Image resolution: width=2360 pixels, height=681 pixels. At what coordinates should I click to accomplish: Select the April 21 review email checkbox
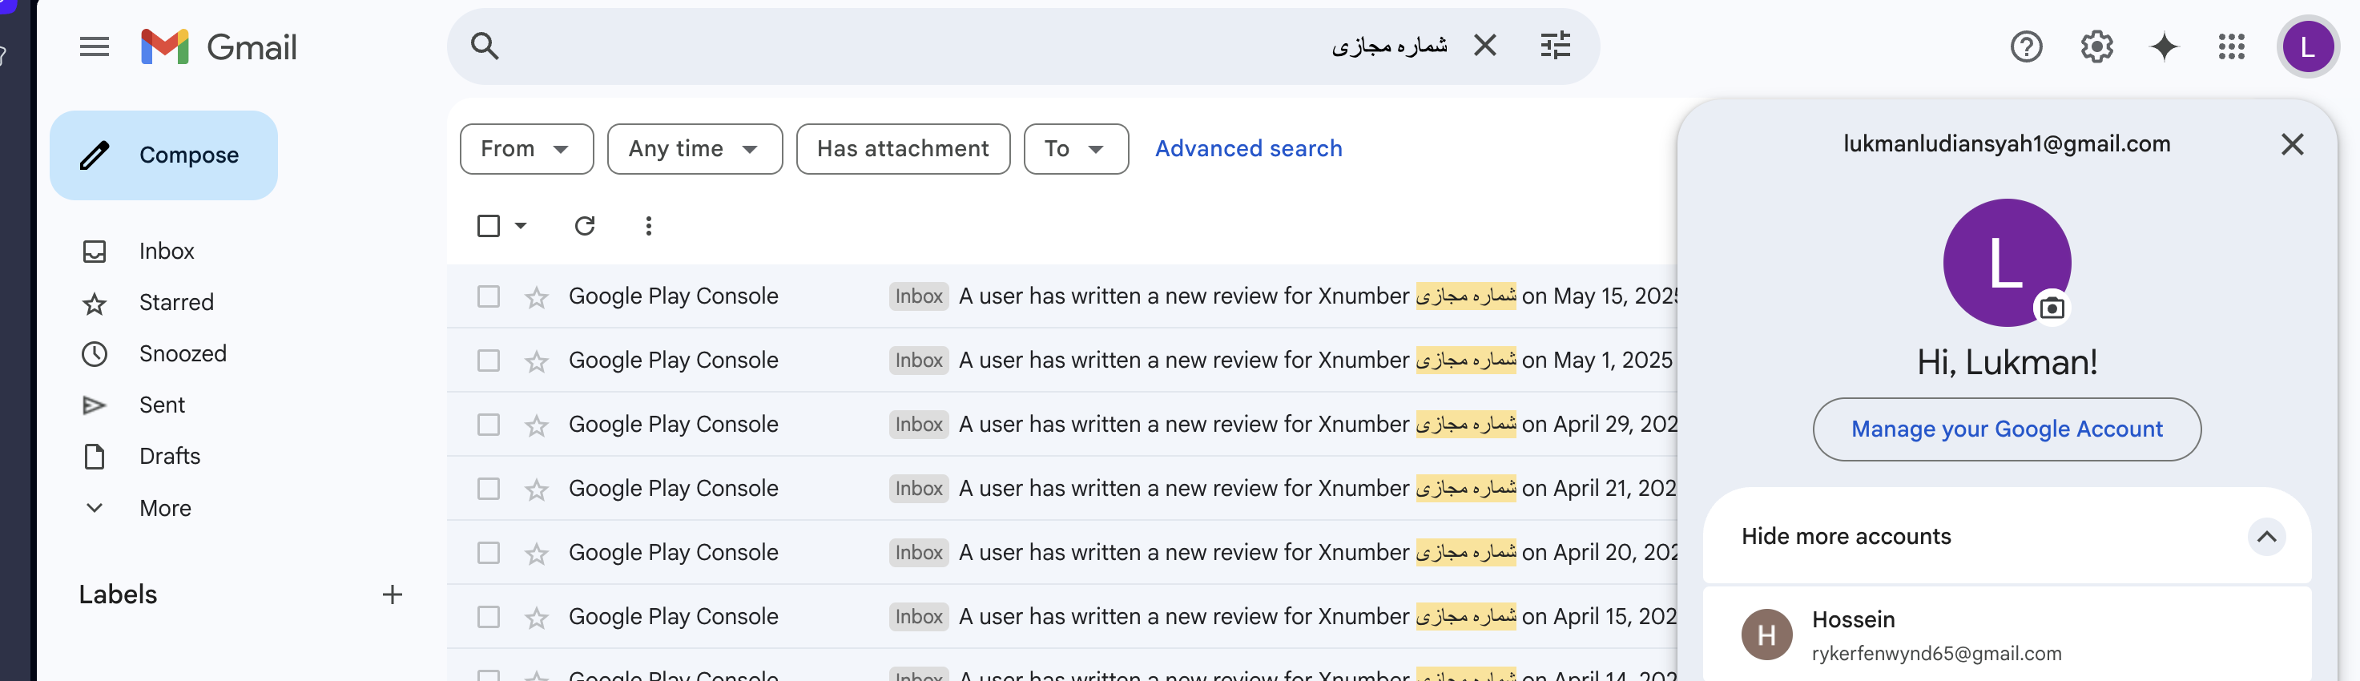point(489,489)
